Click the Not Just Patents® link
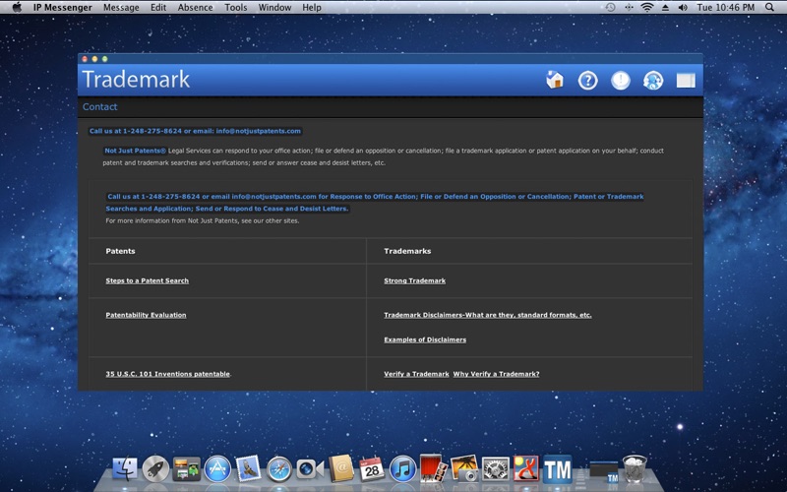Screen dimensions: 787x492 [x=135, y=151]
